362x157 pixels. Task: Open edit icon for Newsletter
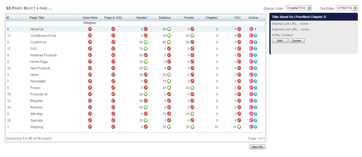(x=251, y=81)
